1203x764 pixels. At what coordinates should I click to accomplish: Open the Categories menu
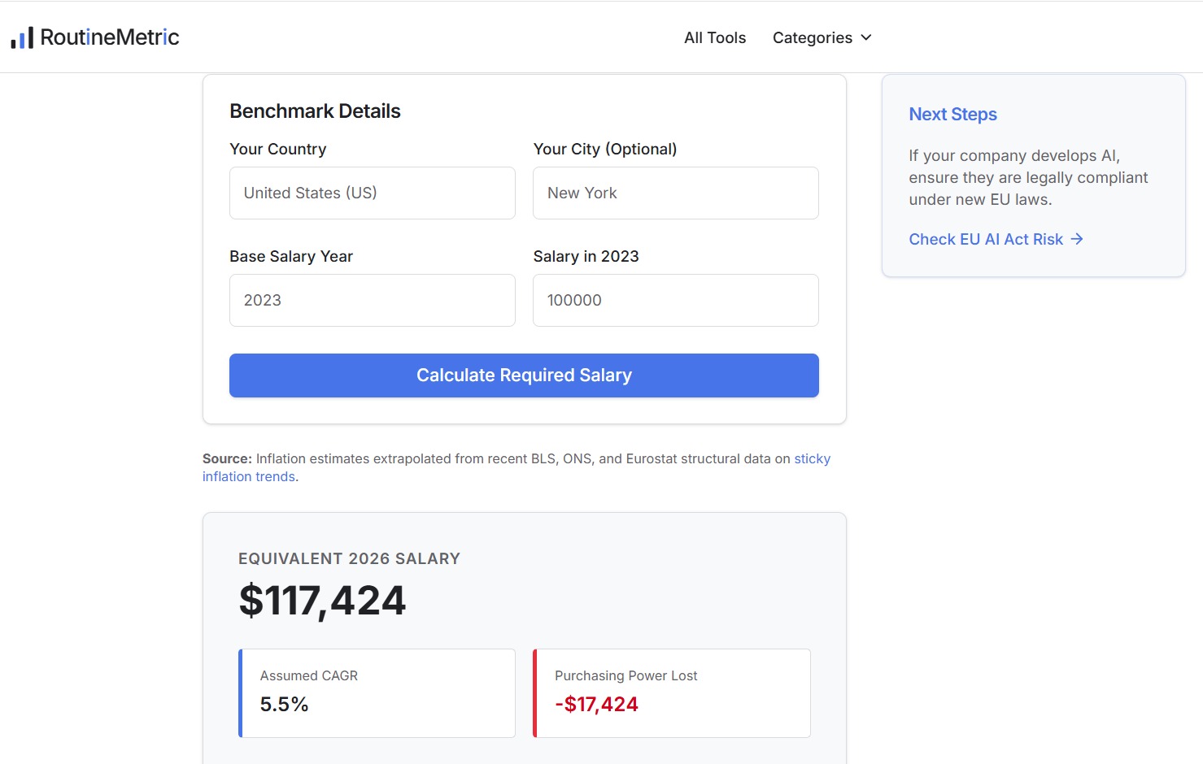(822, 37)
